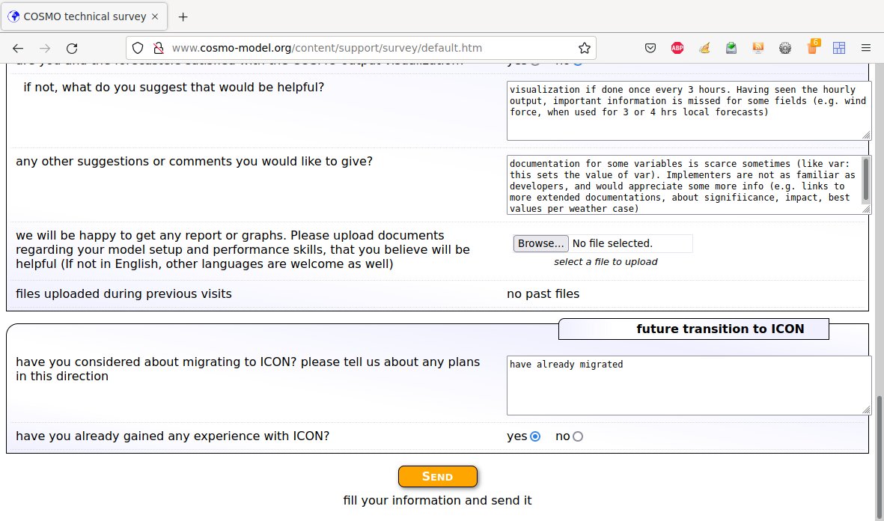Image resolution: width=884 pixels, height=521 pixels.
Task: Bookmark this page with the star icon
Action: tap(585, 48)
